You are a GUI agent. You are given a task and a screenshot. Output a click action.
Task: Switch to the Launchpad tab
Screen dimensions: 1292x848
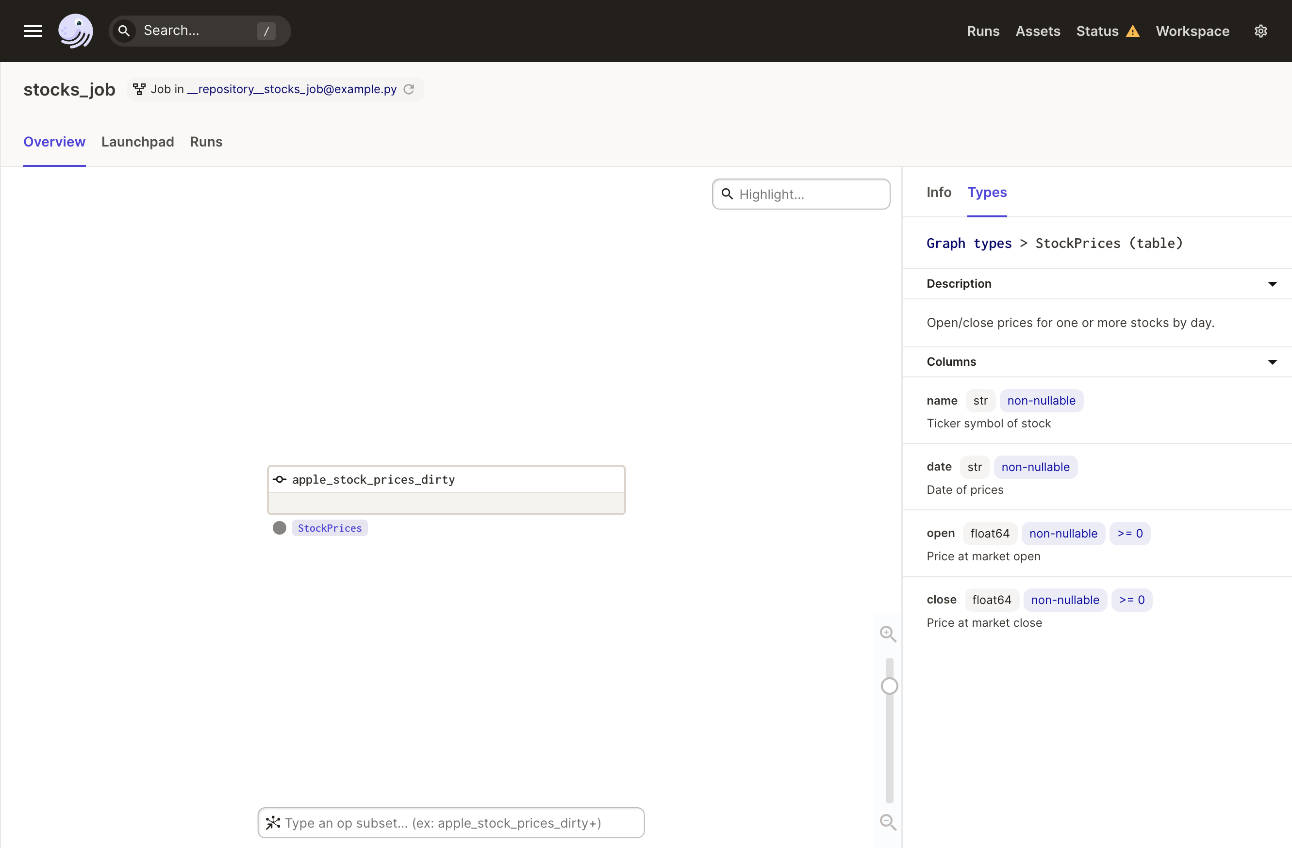point(137,142)
